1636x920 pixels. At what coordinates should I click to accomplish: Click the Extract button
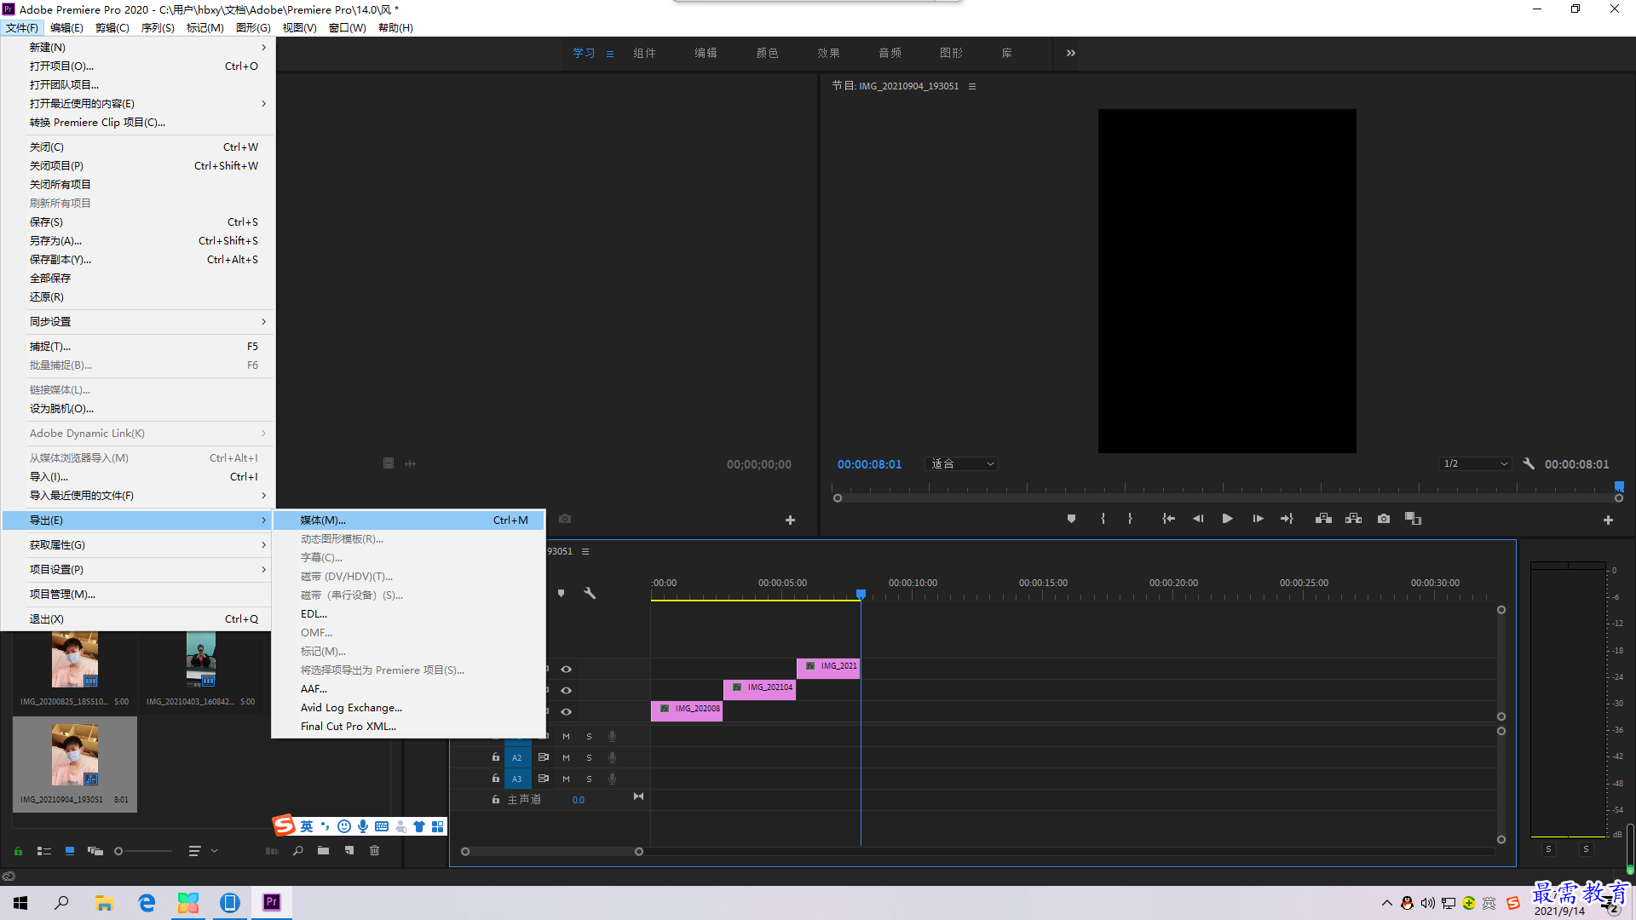coord(1353,519)
